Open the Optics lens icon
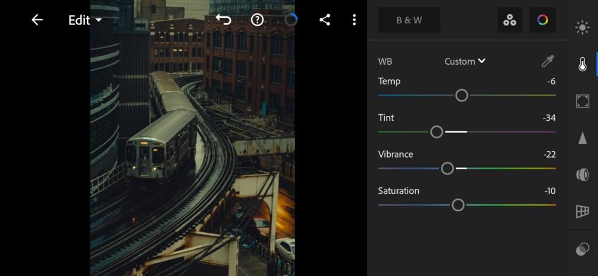This screenshot has width=598, height=276. click(582, 174)
